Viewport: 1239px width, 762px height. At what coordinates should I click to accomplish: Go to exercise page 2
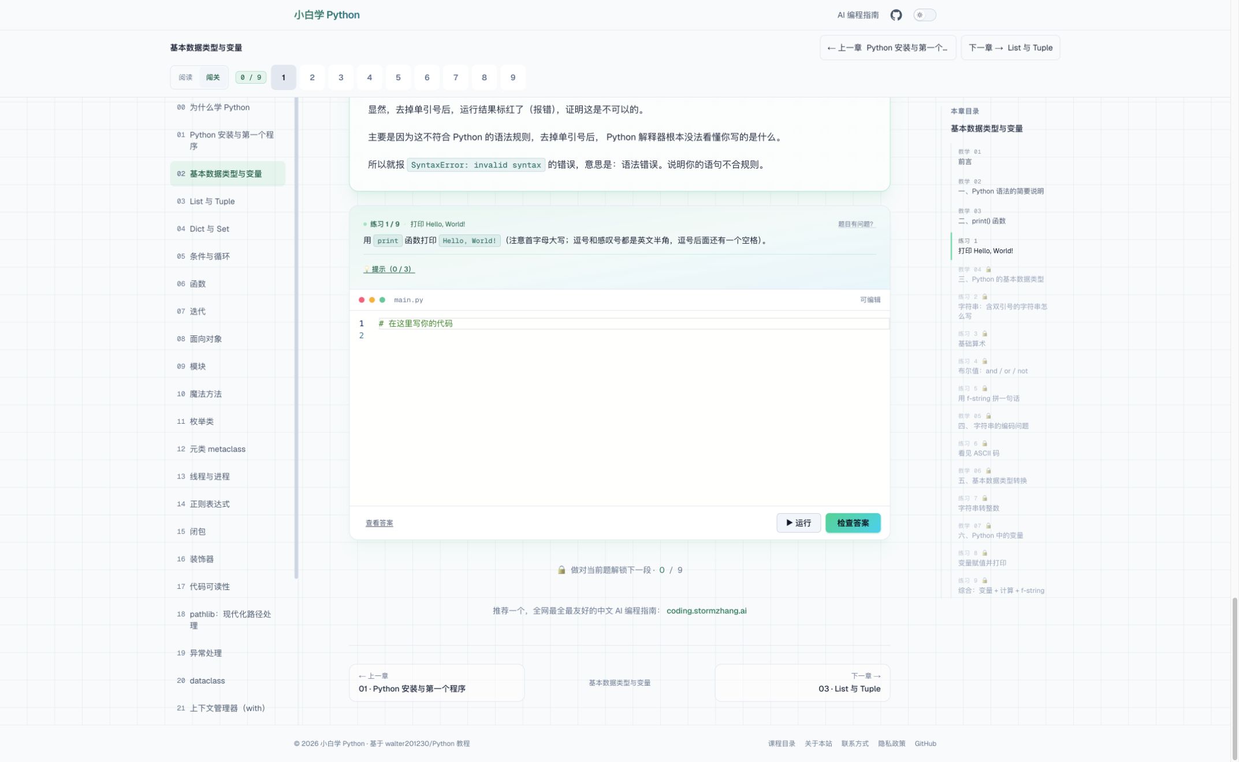(x=312, y=77)
